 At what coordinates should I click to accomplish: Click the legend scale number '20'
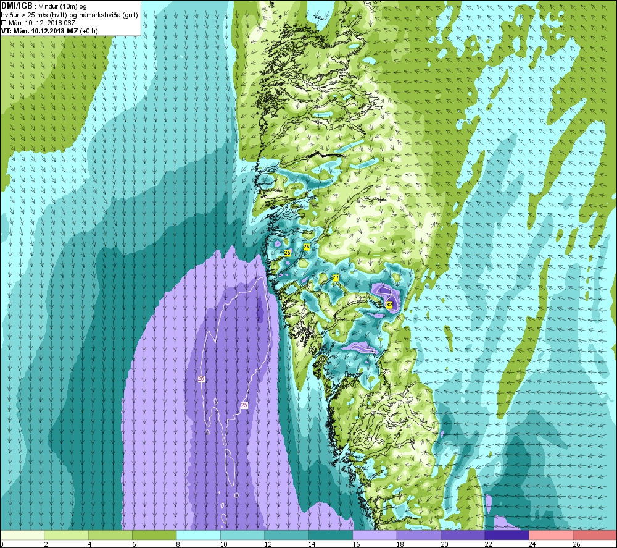444,544
